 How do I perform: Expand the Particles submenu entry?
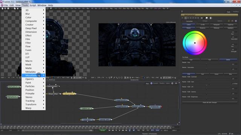click(34, 86)
